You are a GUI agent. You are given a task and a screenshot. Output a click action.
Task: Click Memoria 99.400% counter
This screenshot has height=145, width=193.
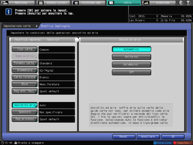tap(176, 16)
